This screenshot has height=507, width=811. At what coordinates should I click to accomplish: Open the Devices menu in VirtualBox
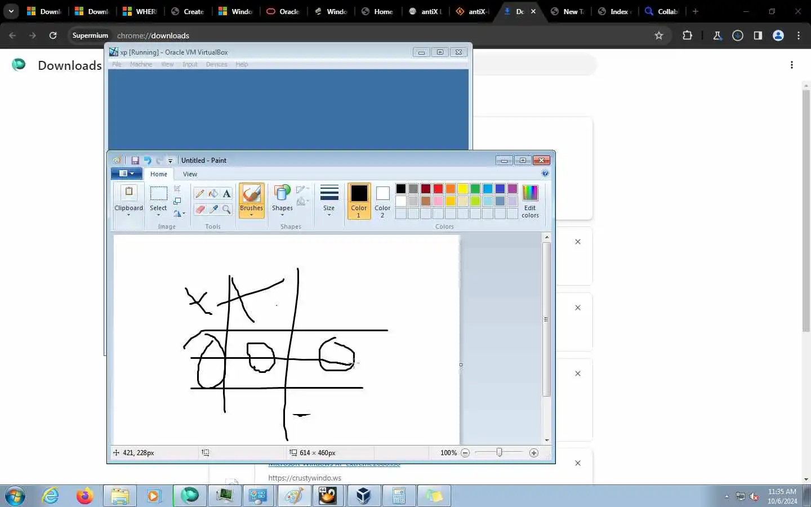click(216, 64)
